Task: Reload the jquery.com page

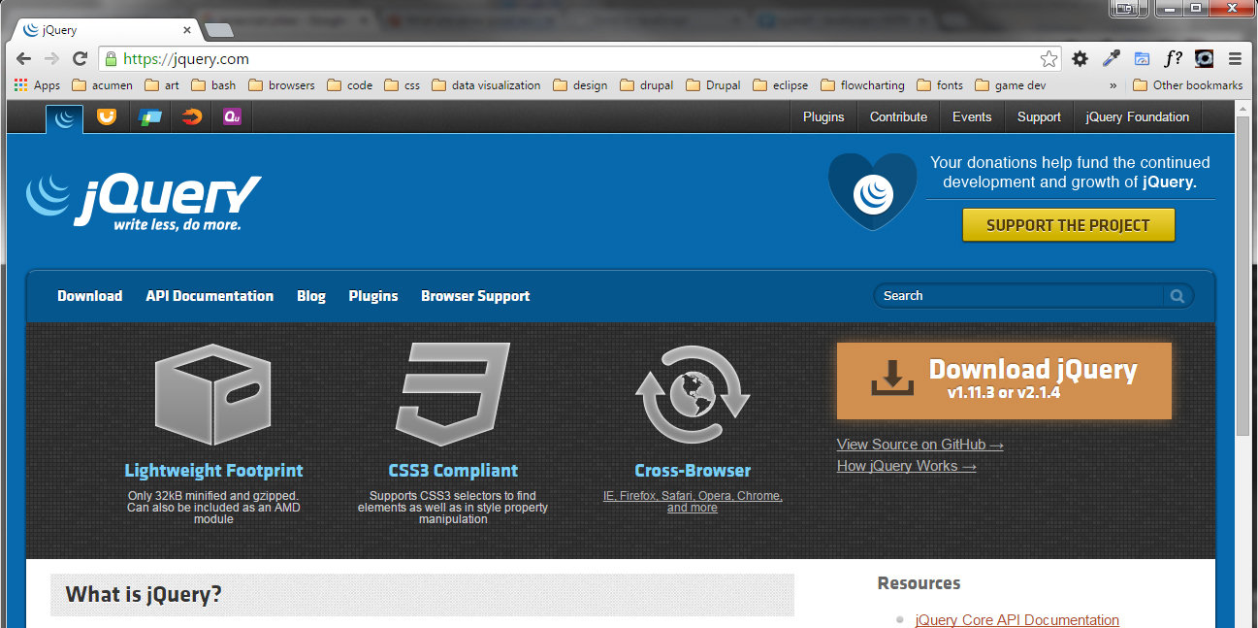Action: tap(81, 59)
